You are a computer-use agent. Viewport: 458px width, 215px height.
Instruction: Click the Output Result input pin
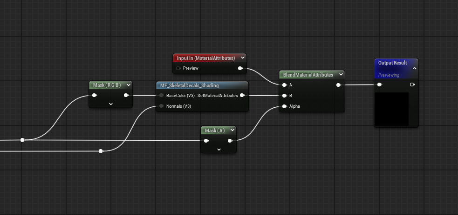click(x=379, y=85)
